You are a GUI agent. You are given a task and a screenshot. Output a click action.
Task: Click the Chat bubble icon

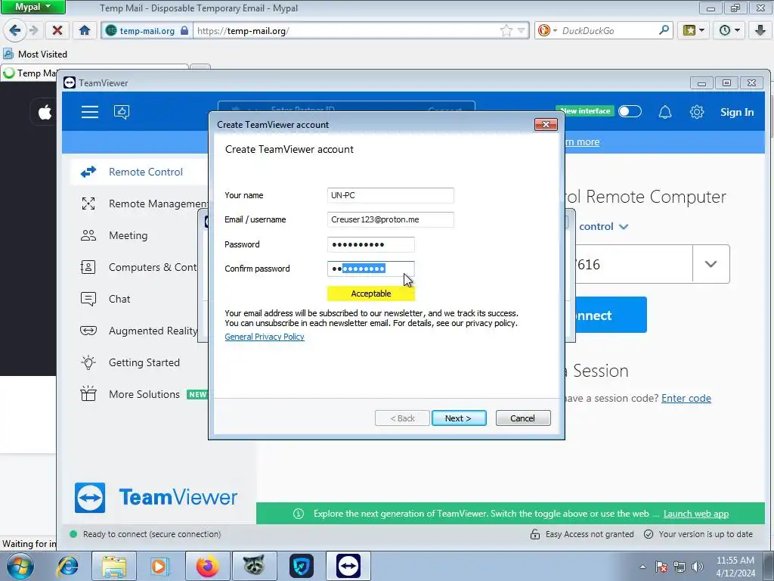(88, 299)
